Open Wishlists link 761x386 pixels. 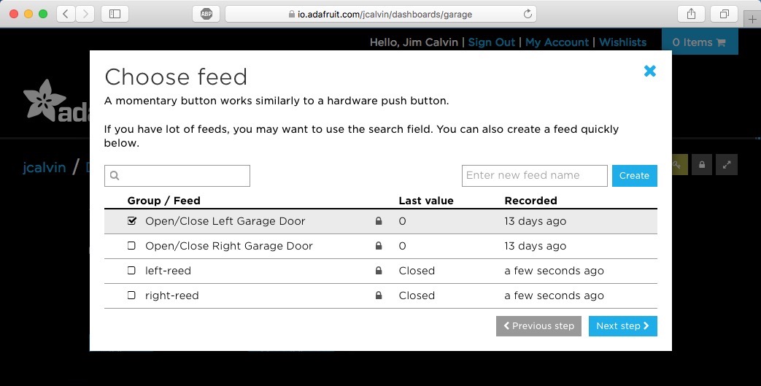click(x=622, y=42)
